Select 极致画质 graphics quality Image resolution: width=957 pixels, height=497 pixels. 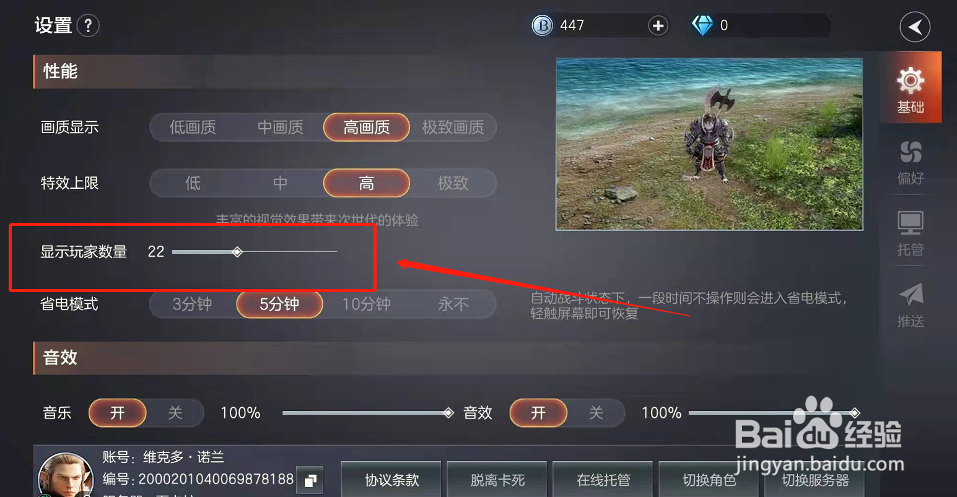point(453,127)
